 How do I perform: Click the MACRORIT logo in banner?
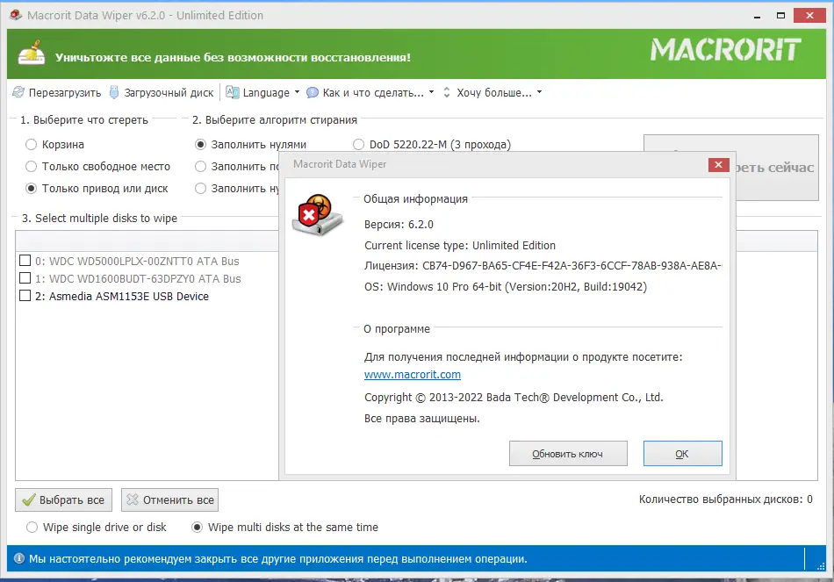725,49
